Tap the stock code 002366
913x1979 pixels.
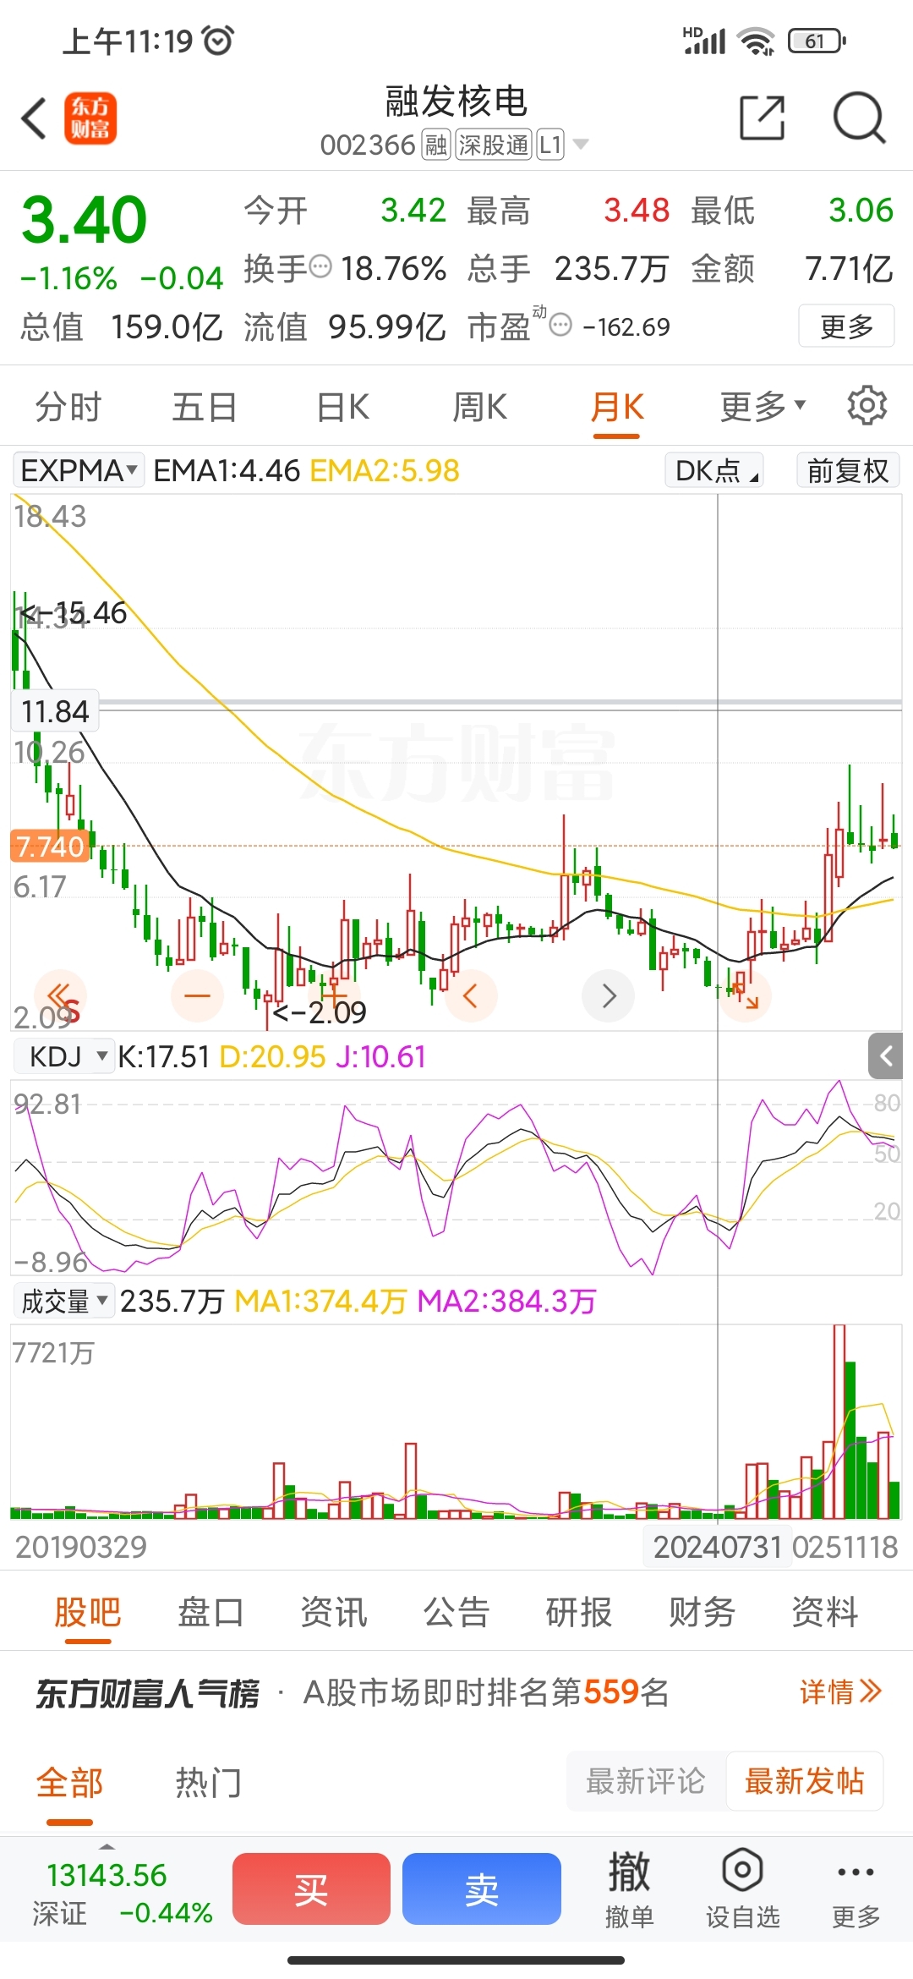tap(368, 145)
